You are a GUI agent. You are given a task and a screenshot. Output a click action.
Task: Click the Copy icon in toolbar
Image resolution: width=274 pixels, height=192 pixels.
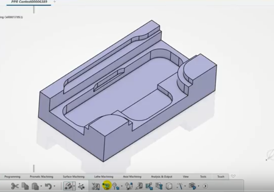pos(25,186)
